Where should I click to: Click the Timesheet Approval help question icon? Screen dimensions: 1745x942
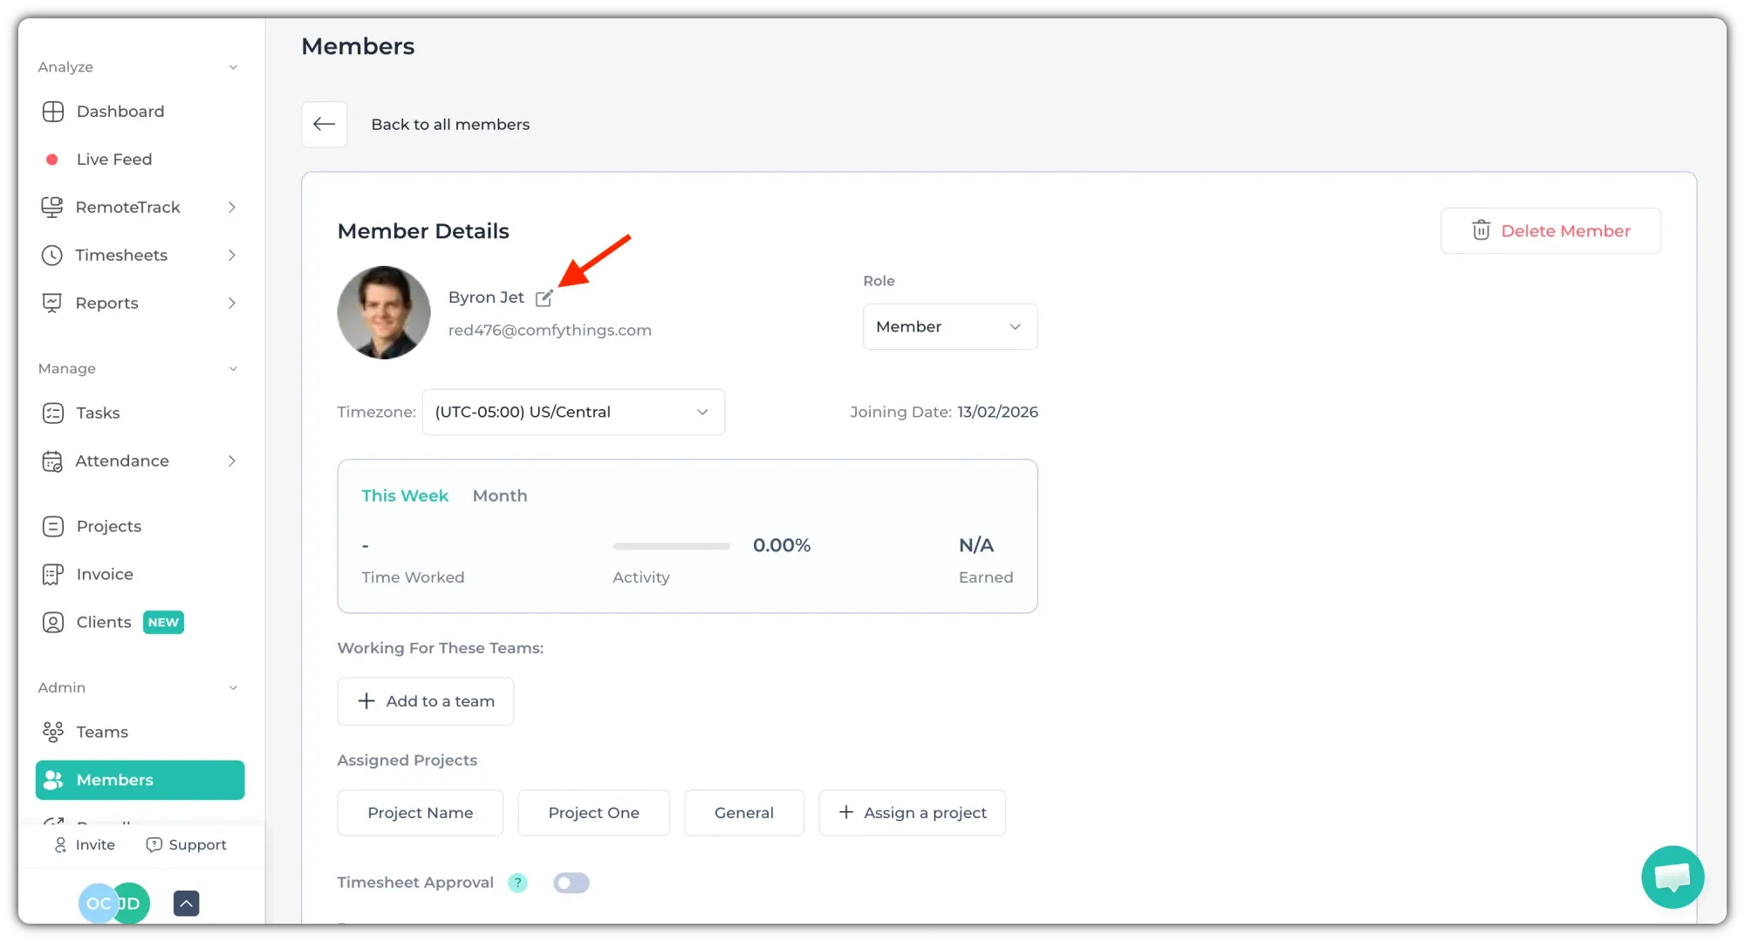[x=517, y=883]
